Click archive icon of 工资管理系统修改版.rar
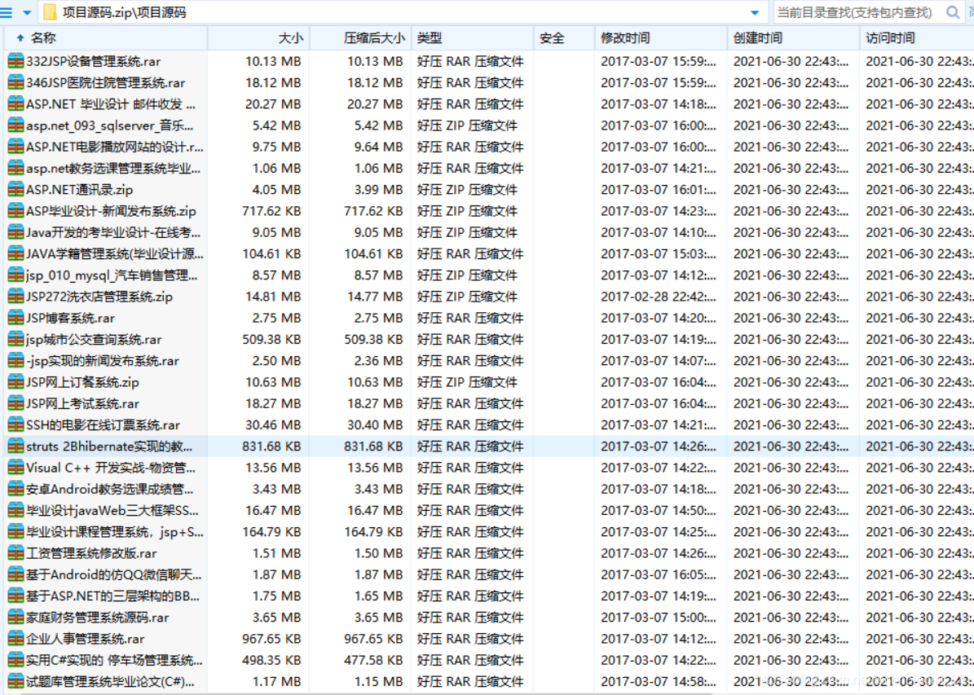Image resolution: width=974 pixels, height=695 pixels. pos(15,553)
